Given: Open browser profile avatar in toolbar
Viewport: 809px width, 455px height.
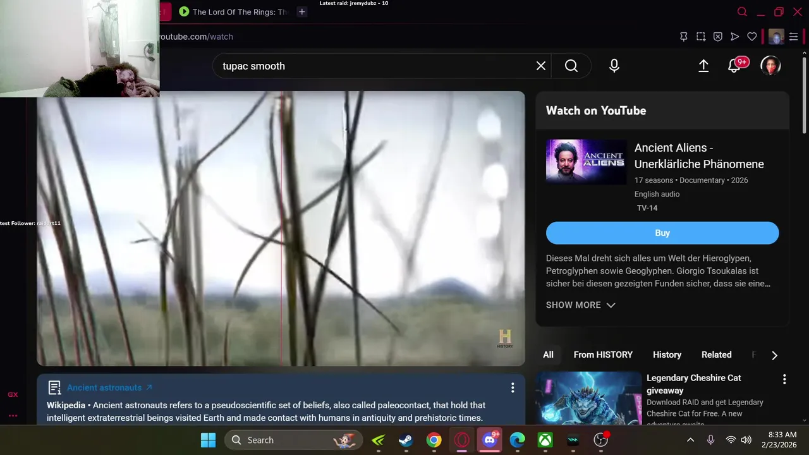Looking at the screenshot, I should click(x=776, y=37).
